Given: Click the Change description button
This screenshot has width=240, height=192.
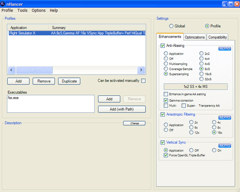Looking at the screenshot, I should pyautogui.click(x=134, y=123).
